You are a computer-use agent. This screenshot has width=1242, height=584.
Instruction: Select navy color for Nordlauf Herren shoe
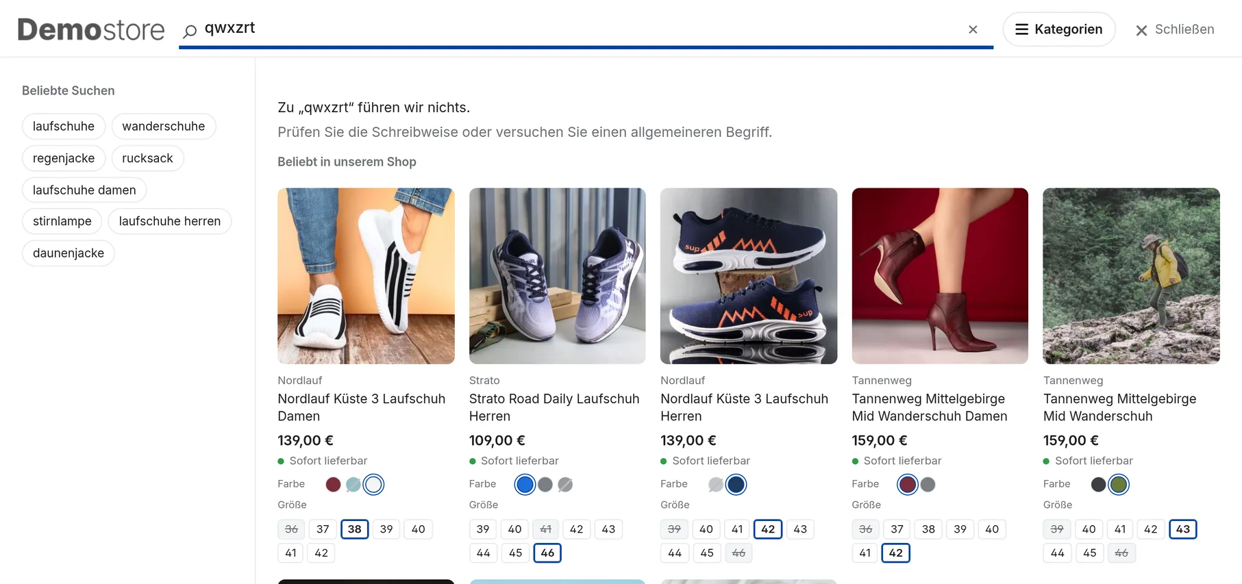click(736, 485)
